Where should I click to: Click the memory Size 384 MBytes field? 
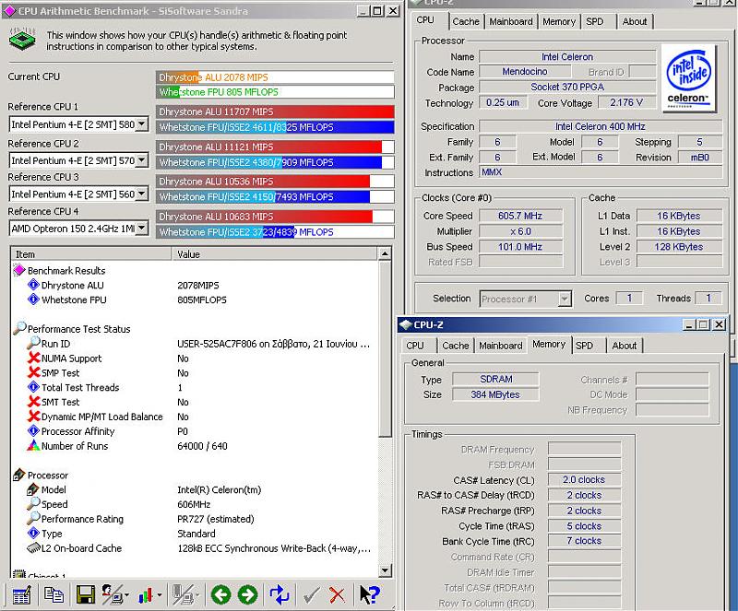coord(495,394)
